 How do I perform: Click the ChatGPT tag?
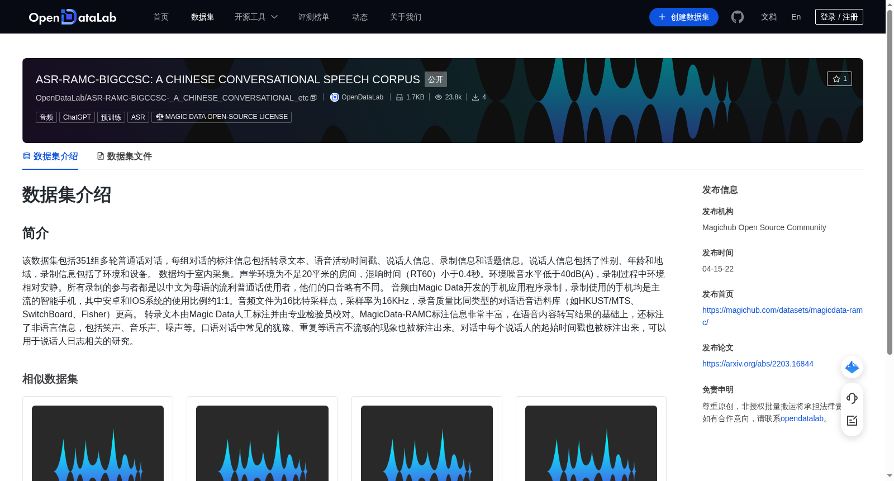[77, 117]
